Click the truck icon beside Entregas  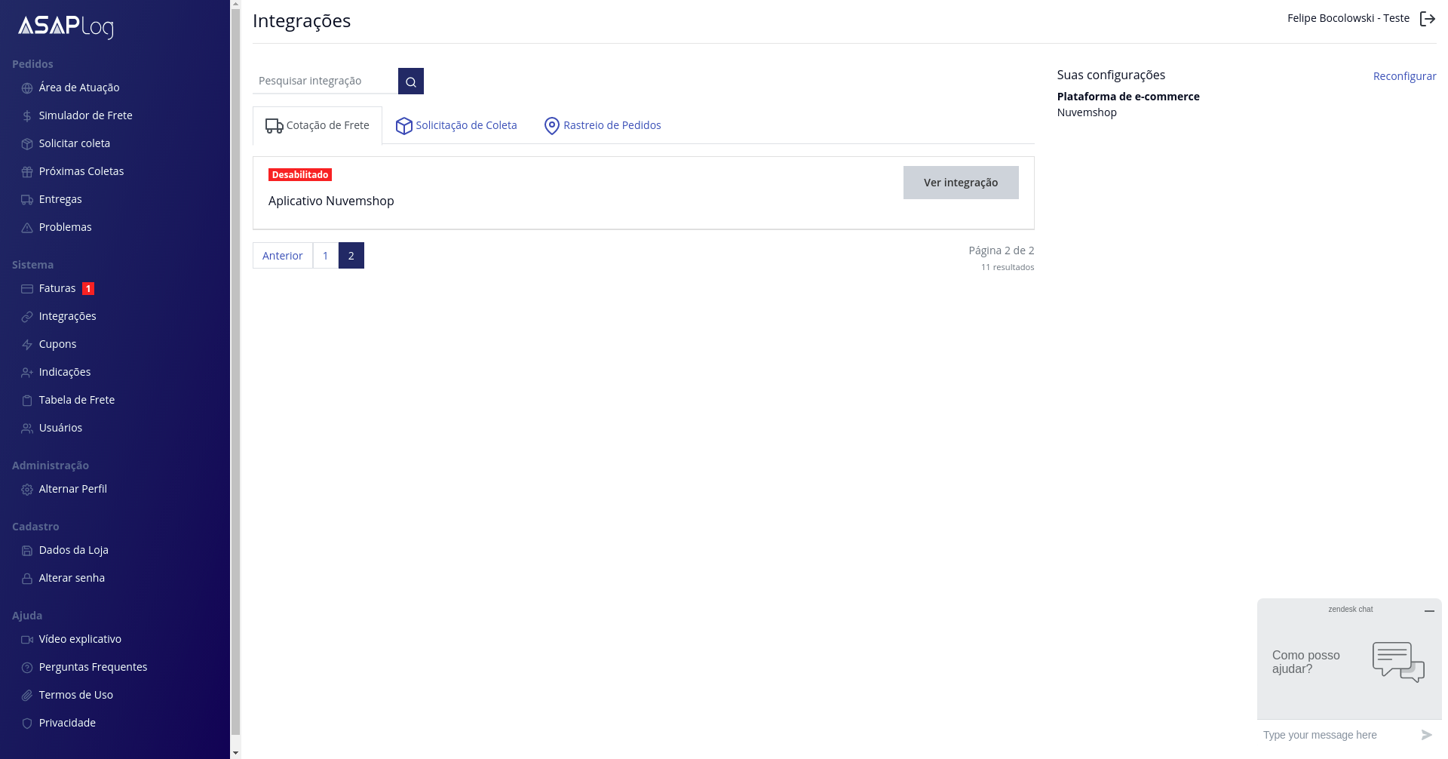click(x=27, y=200)
